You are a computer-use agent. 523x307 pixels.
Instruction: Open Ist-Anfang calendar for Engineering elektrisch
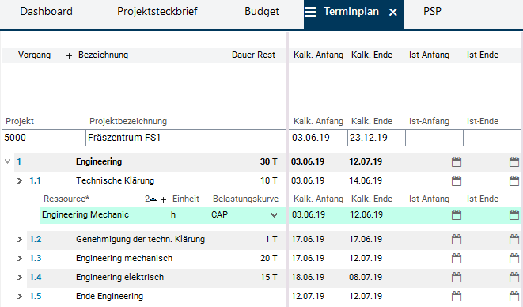tap(457, 277)
